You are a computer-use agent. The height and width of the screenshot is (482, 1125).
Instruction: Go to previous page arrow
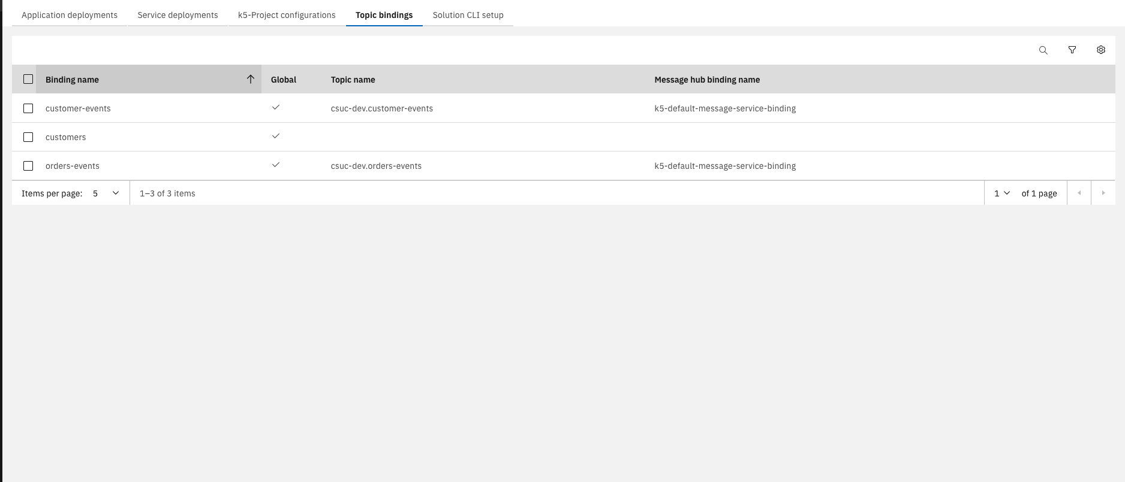click(1079, 193)
